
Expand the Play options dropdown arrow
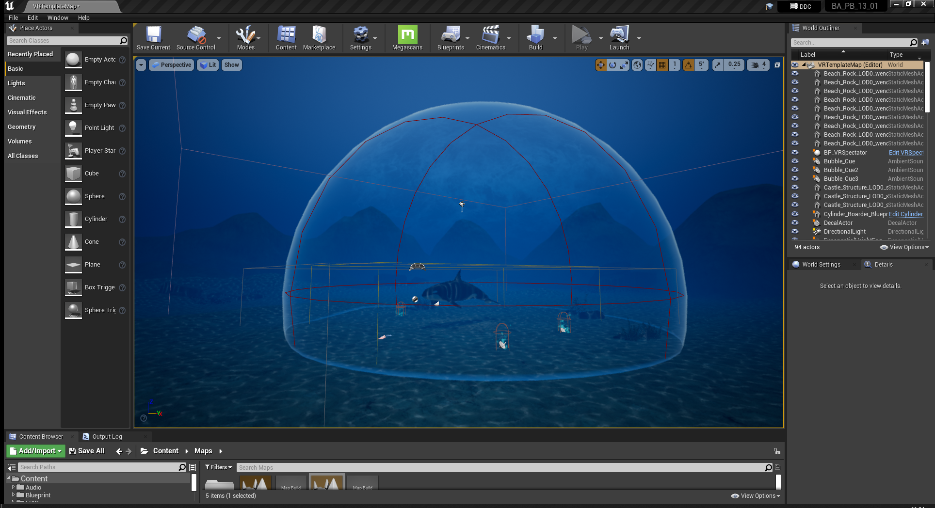[x=600, y=38]
